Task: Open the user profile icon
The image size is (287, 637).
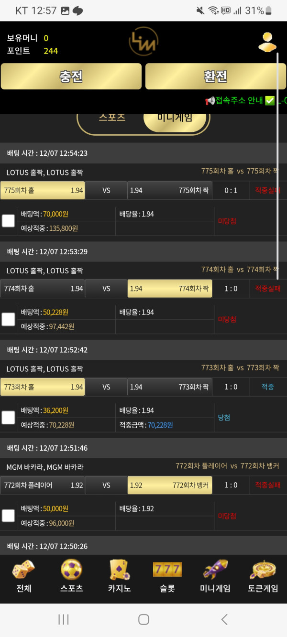Action: pyautogui.click(x=267, y=42)
